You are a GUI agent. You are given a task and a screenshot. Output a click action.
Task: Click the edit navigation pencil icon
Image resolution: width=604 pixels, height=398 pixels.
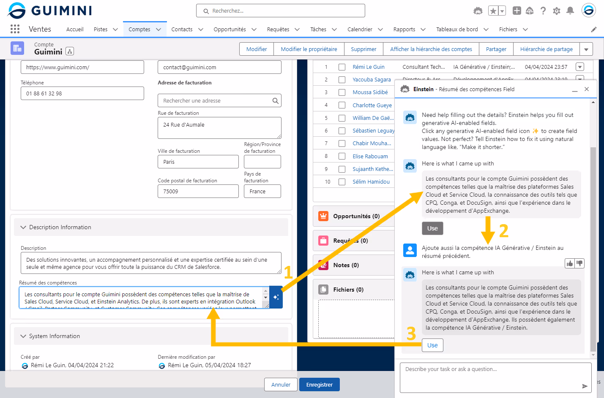(594, 30)
